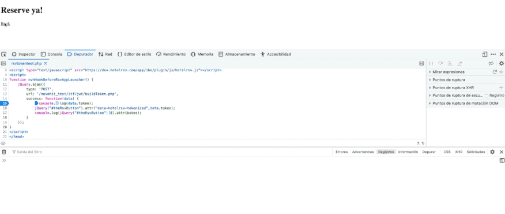Switch to the Rendimiento tab
This screenshot has height=214, width=505.
171,54
